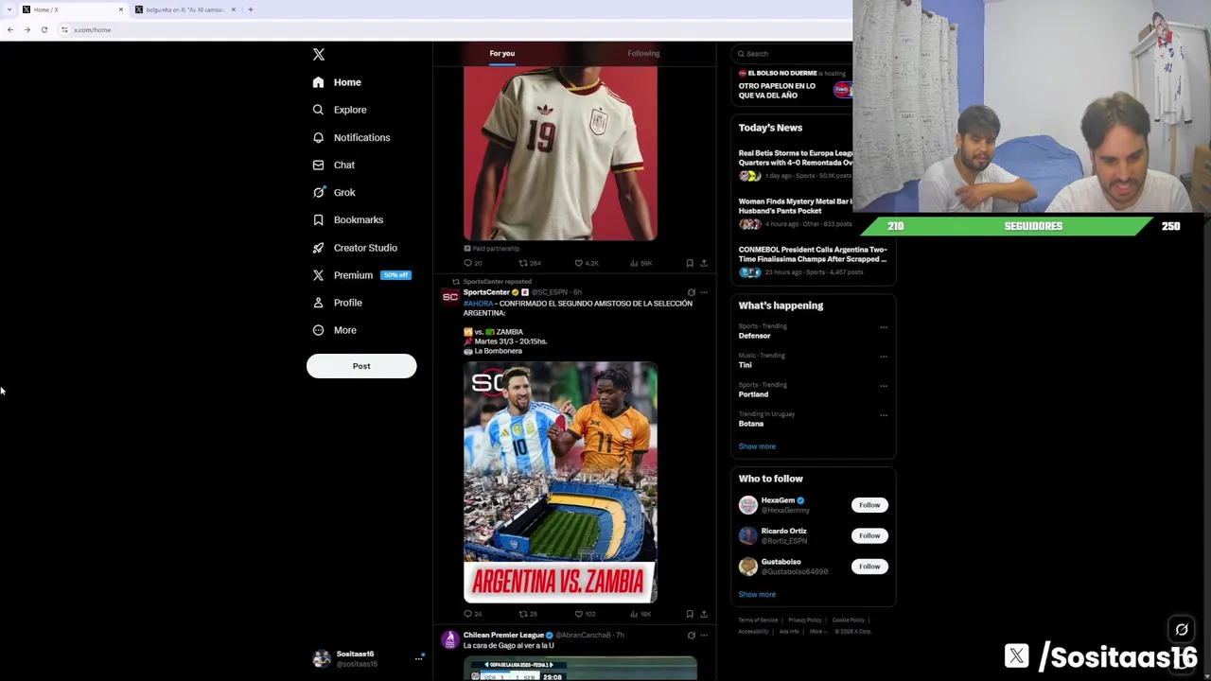Viewport: 1211px width, 681px height.
Task: Open Grok from the sidebar
Action: pos(334,192)
